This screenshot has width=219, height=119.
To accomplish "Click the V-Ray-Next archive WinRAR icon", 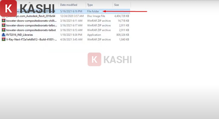I will pos(4,39).
